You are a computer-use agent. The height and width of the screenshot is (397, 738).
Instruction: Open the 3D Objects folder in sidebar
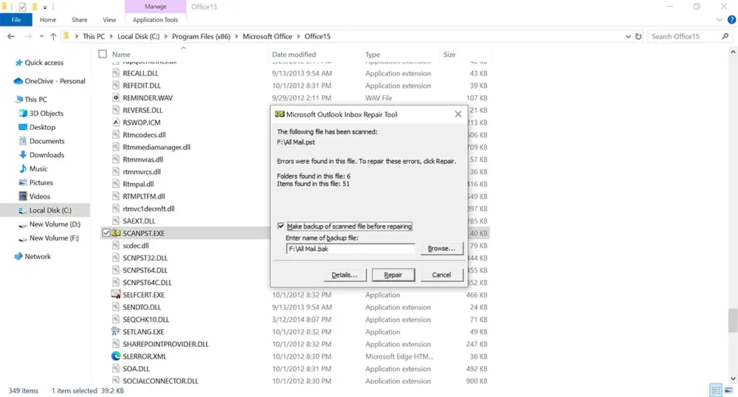[46, 114]
